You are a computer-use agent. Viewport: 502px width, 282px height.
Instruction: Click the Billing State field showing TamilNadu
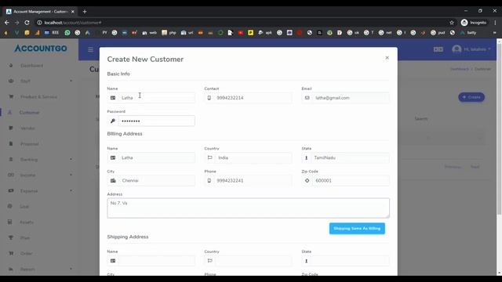pyautogui.click(x=351, y=157)
